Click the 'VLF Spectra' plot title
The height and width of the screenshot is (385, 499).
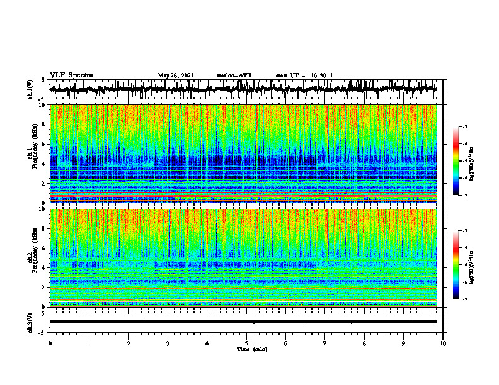click(71, 75)
